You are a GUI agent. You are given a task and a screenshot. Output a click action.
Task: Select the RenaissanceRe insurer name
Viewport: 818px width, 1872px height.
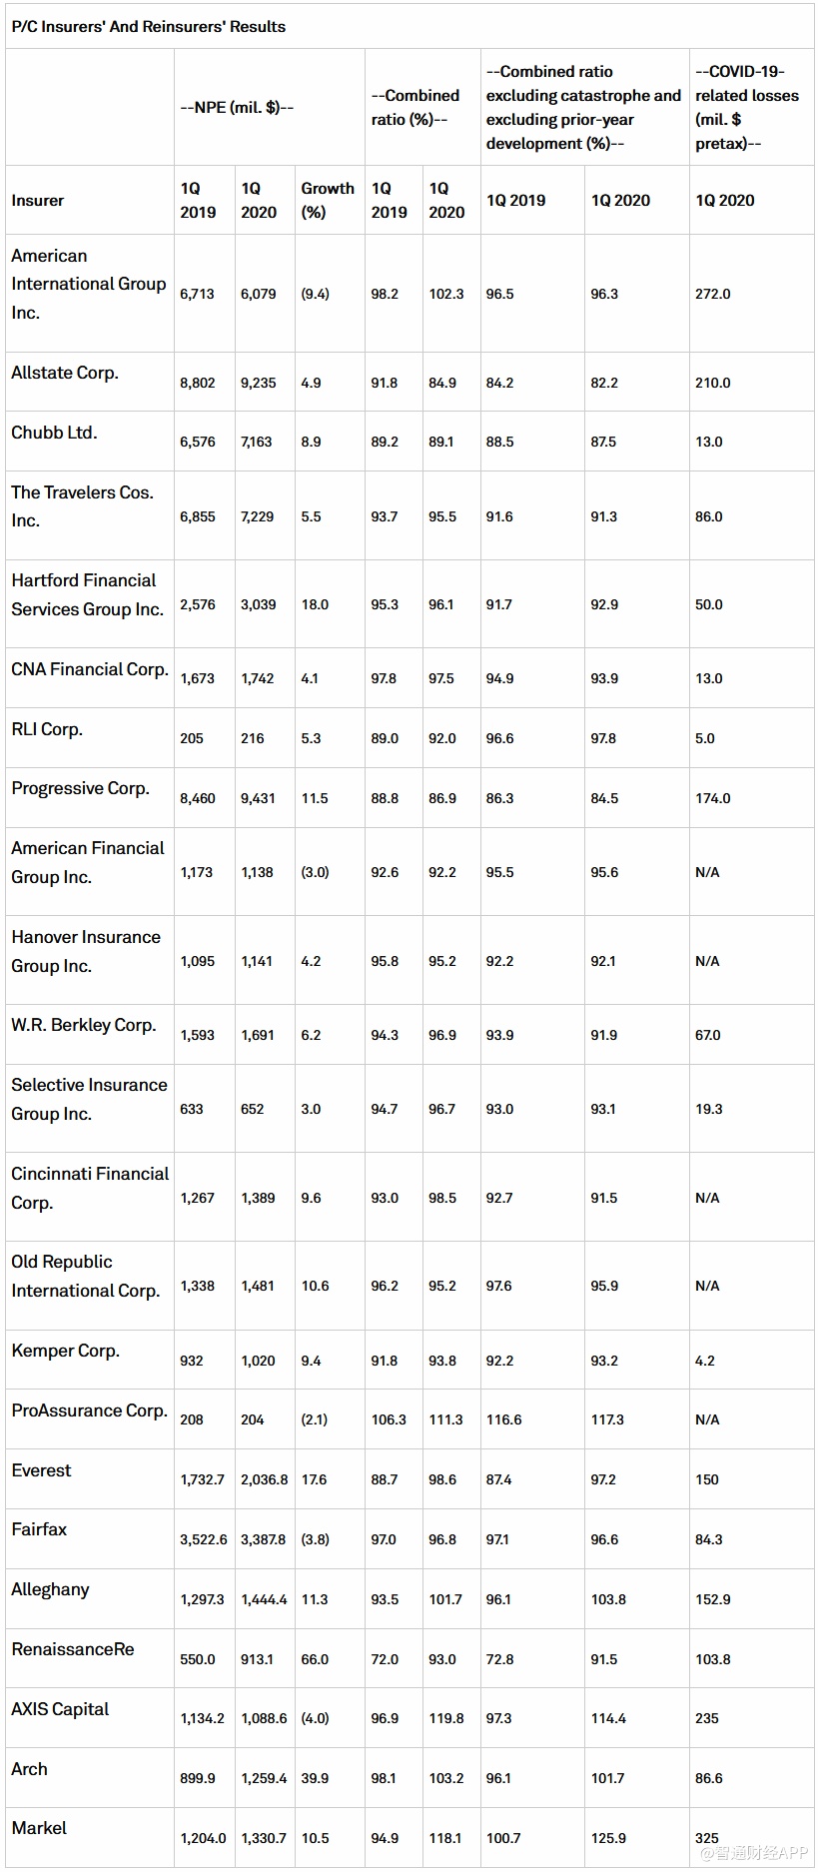(x=73, y=1649)
